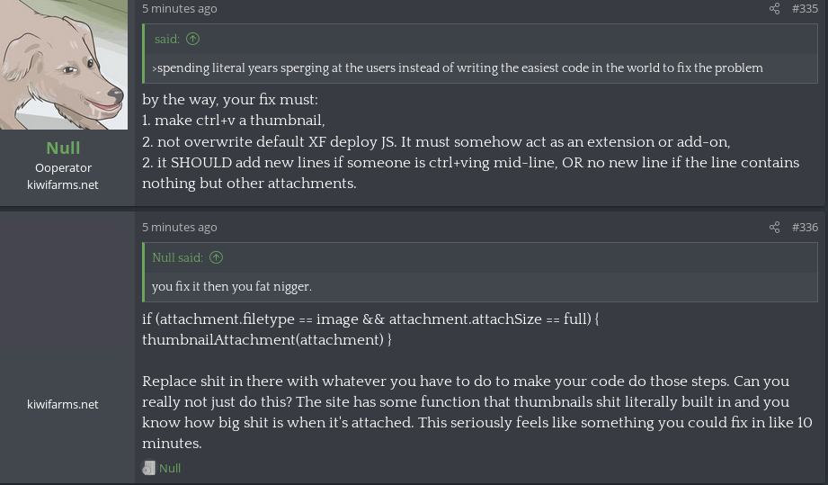Viewport: 828px width, 485px height.
Task: Open the #335 post permalink
Action: coord(805,8)
